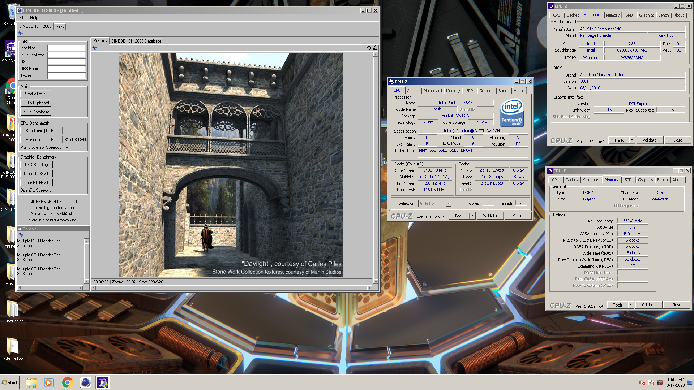
Task: Click the CINEBENCH taskbar icon
Action: 85,382
